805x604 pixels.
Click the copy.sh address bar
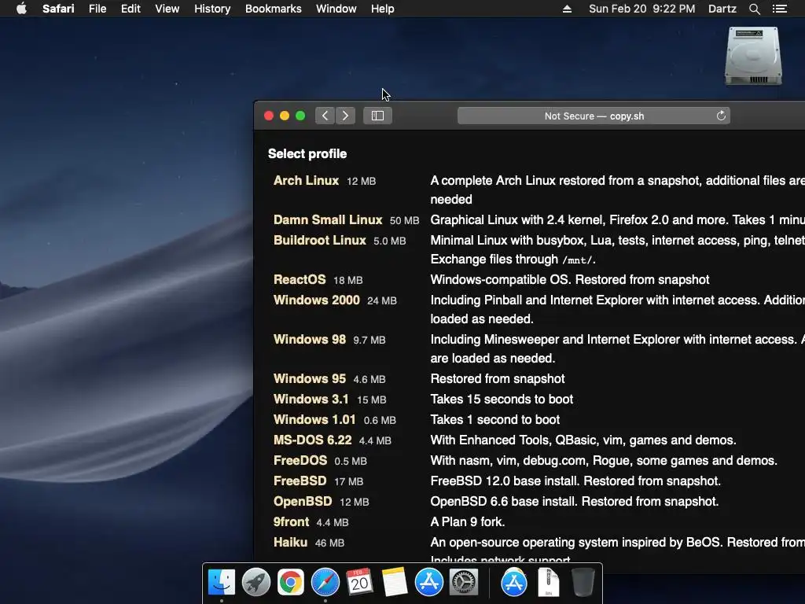594,116
